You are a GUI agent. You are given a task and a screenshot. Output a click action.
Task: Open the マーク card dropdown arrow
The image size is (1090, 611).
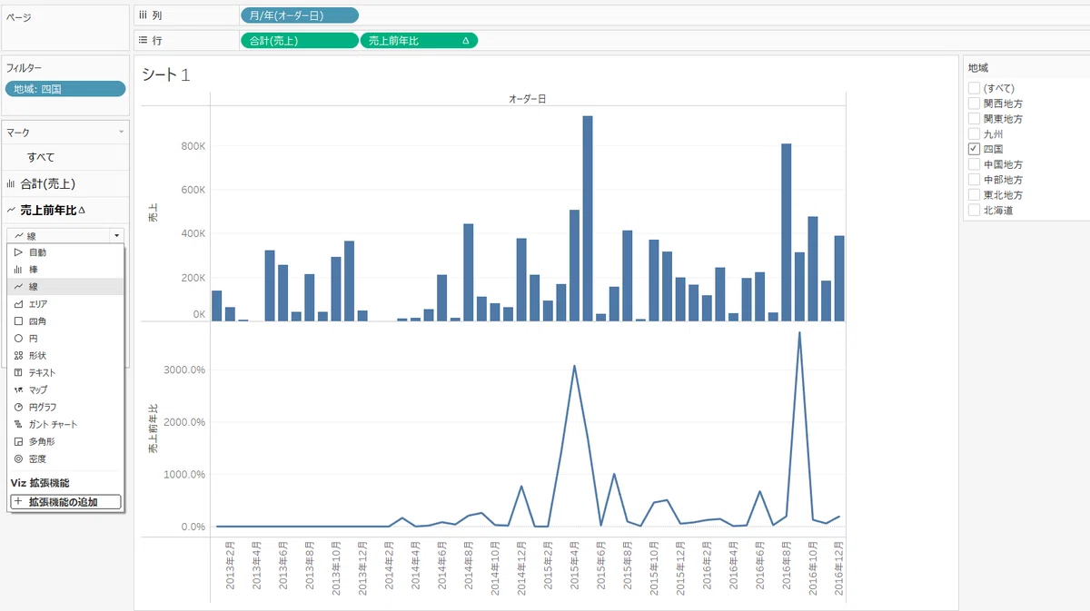tap(121, 133)
